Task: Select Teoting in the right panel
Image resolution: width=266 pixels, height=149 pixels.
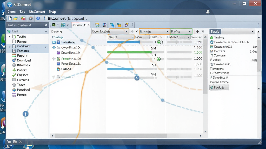Action: [x=217, y=38]
